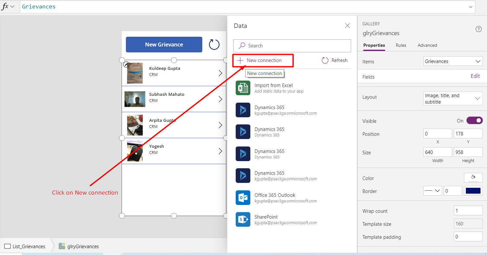Click the arrow next to Kuldeep Gupta
Image resolution: width=487 pixels, height=255 pixels.
click(220, 73)
